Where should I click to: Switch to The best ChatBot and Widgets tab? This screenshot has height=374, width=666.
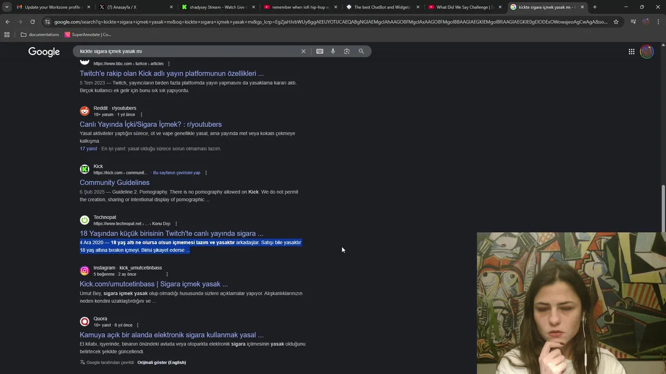pyautogui.click(x=383, y=7)
